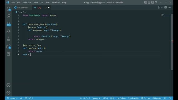Click the @wraps(function) decorator on line 5
The width and height of the screenshot is (178, 100).
[38, 27]
